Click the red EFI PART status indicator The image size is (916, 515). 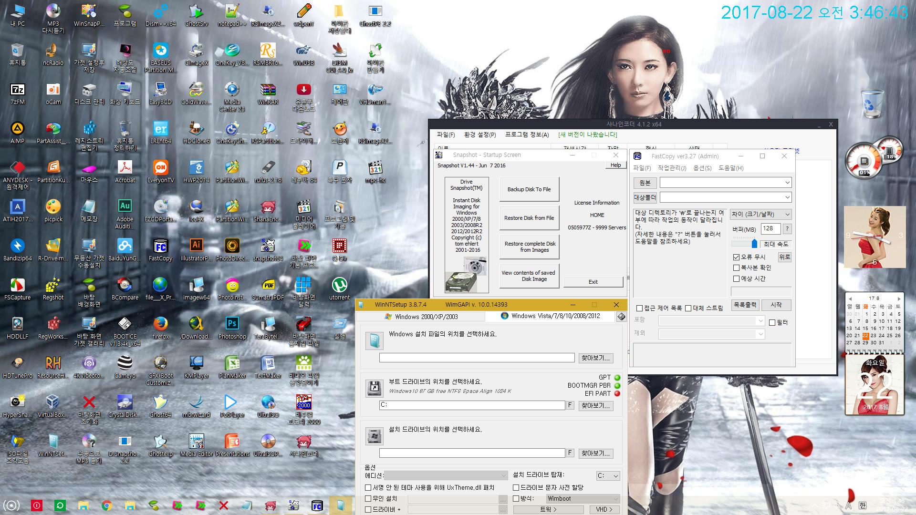coord(617,393)
